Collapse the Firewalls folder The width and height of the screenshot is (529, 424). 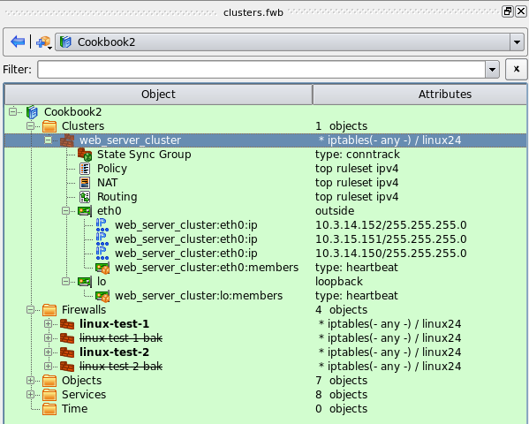30,309
